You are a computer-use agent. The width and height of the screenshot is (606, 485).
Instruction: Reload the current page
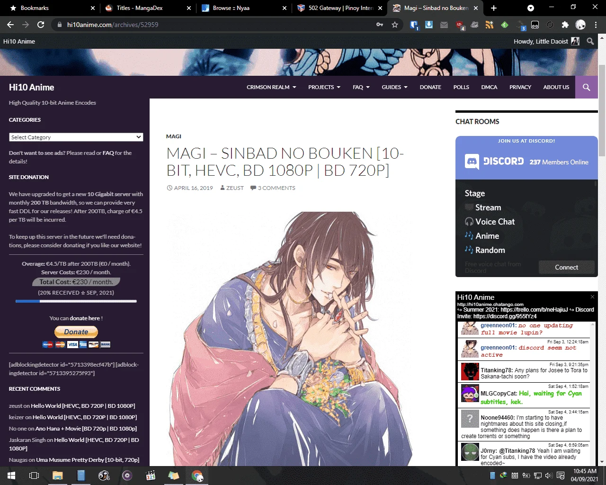coord(41,25)
